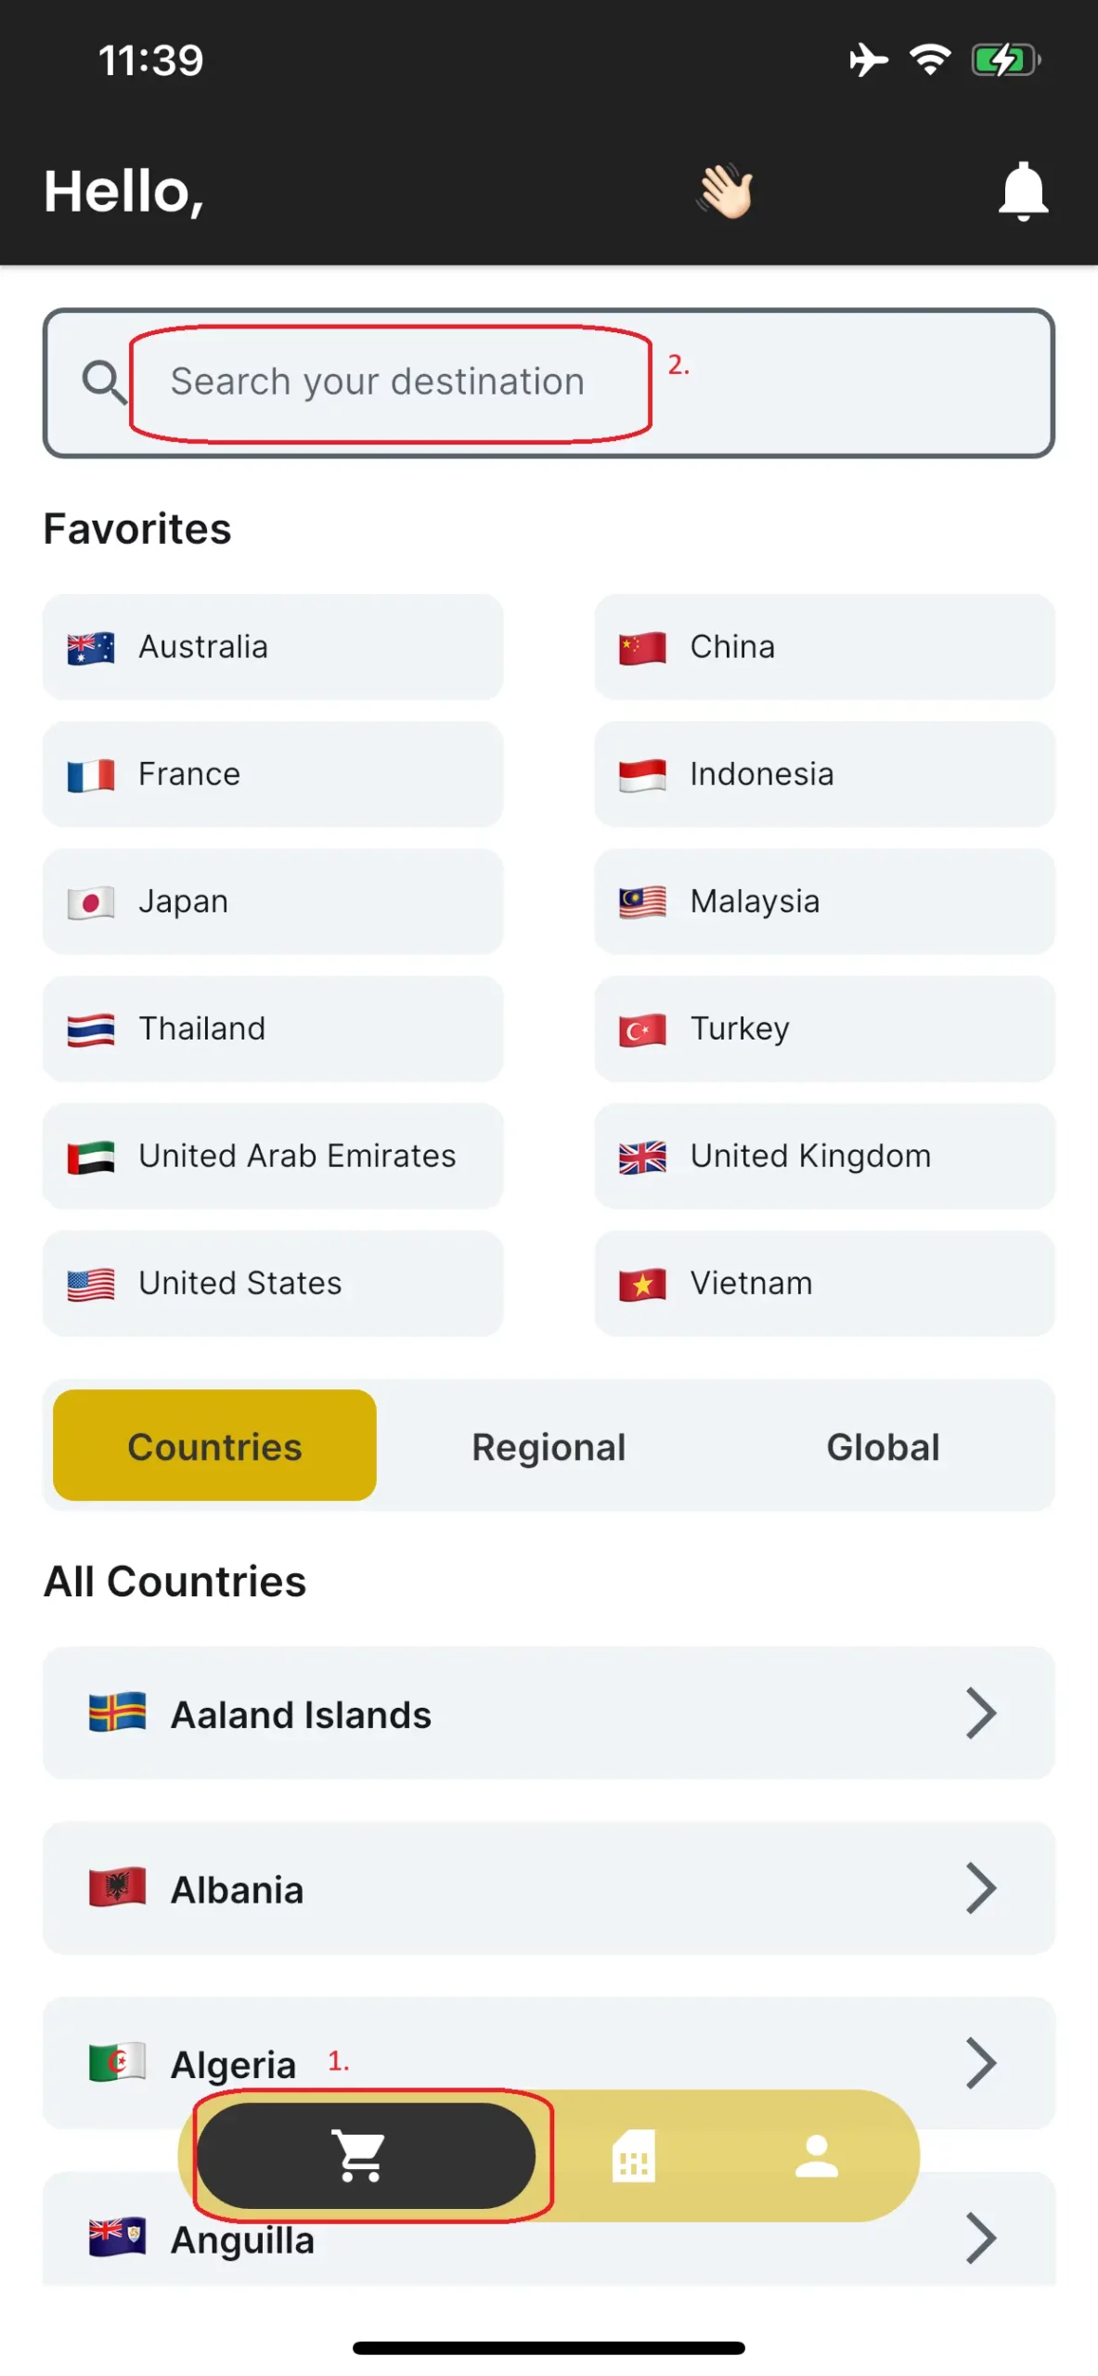Select Vietnam favorite destination
The width and height of the screenshot is (1098, 2376).
point(823,1283)
